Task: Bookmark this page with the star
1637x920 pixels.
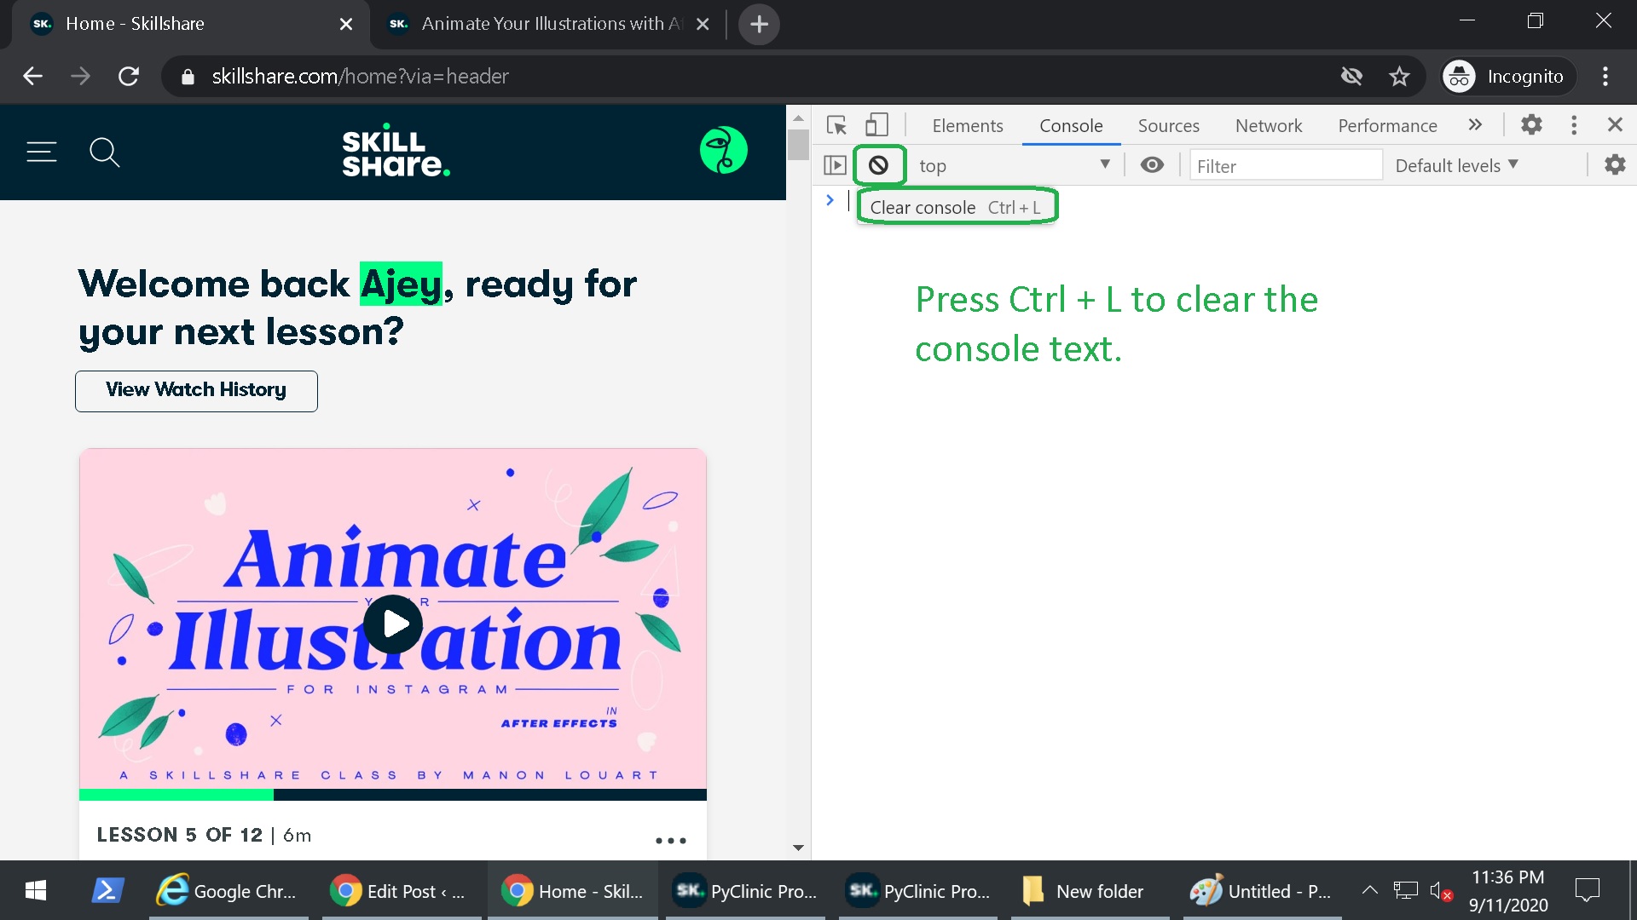Action: (1399, 77)
